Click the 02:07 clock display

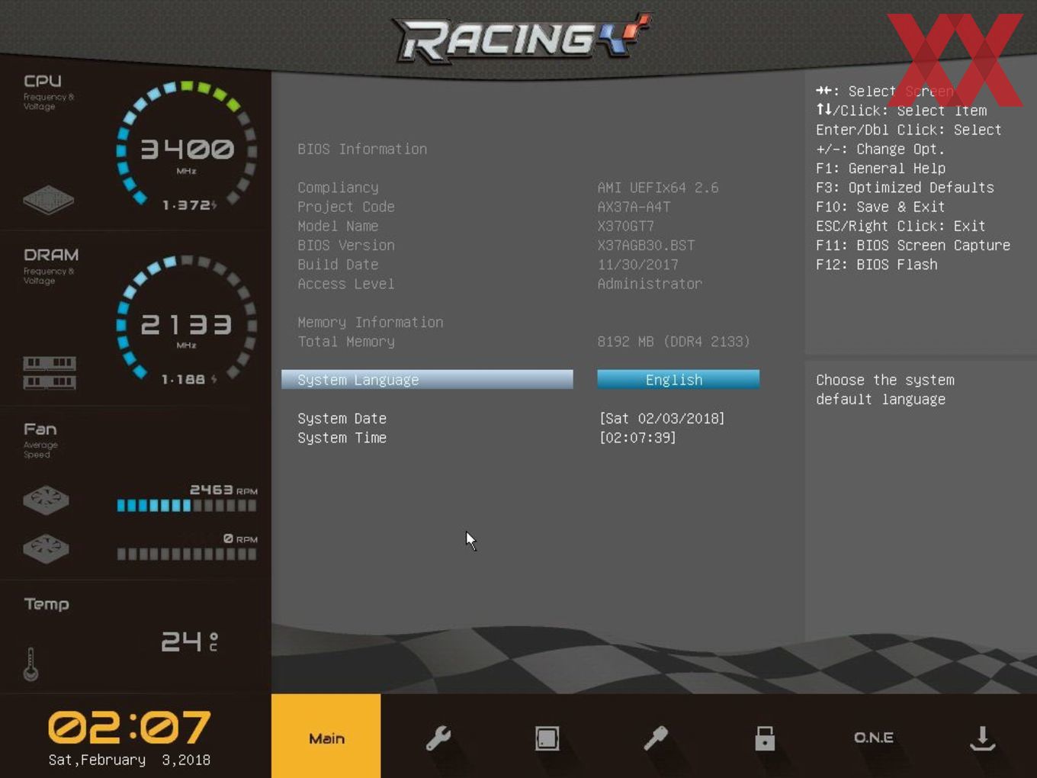click(129, 726)
